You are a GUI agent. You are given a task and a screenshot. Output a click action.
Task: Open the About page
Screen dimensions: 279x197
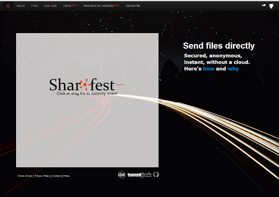click(20, 6)
